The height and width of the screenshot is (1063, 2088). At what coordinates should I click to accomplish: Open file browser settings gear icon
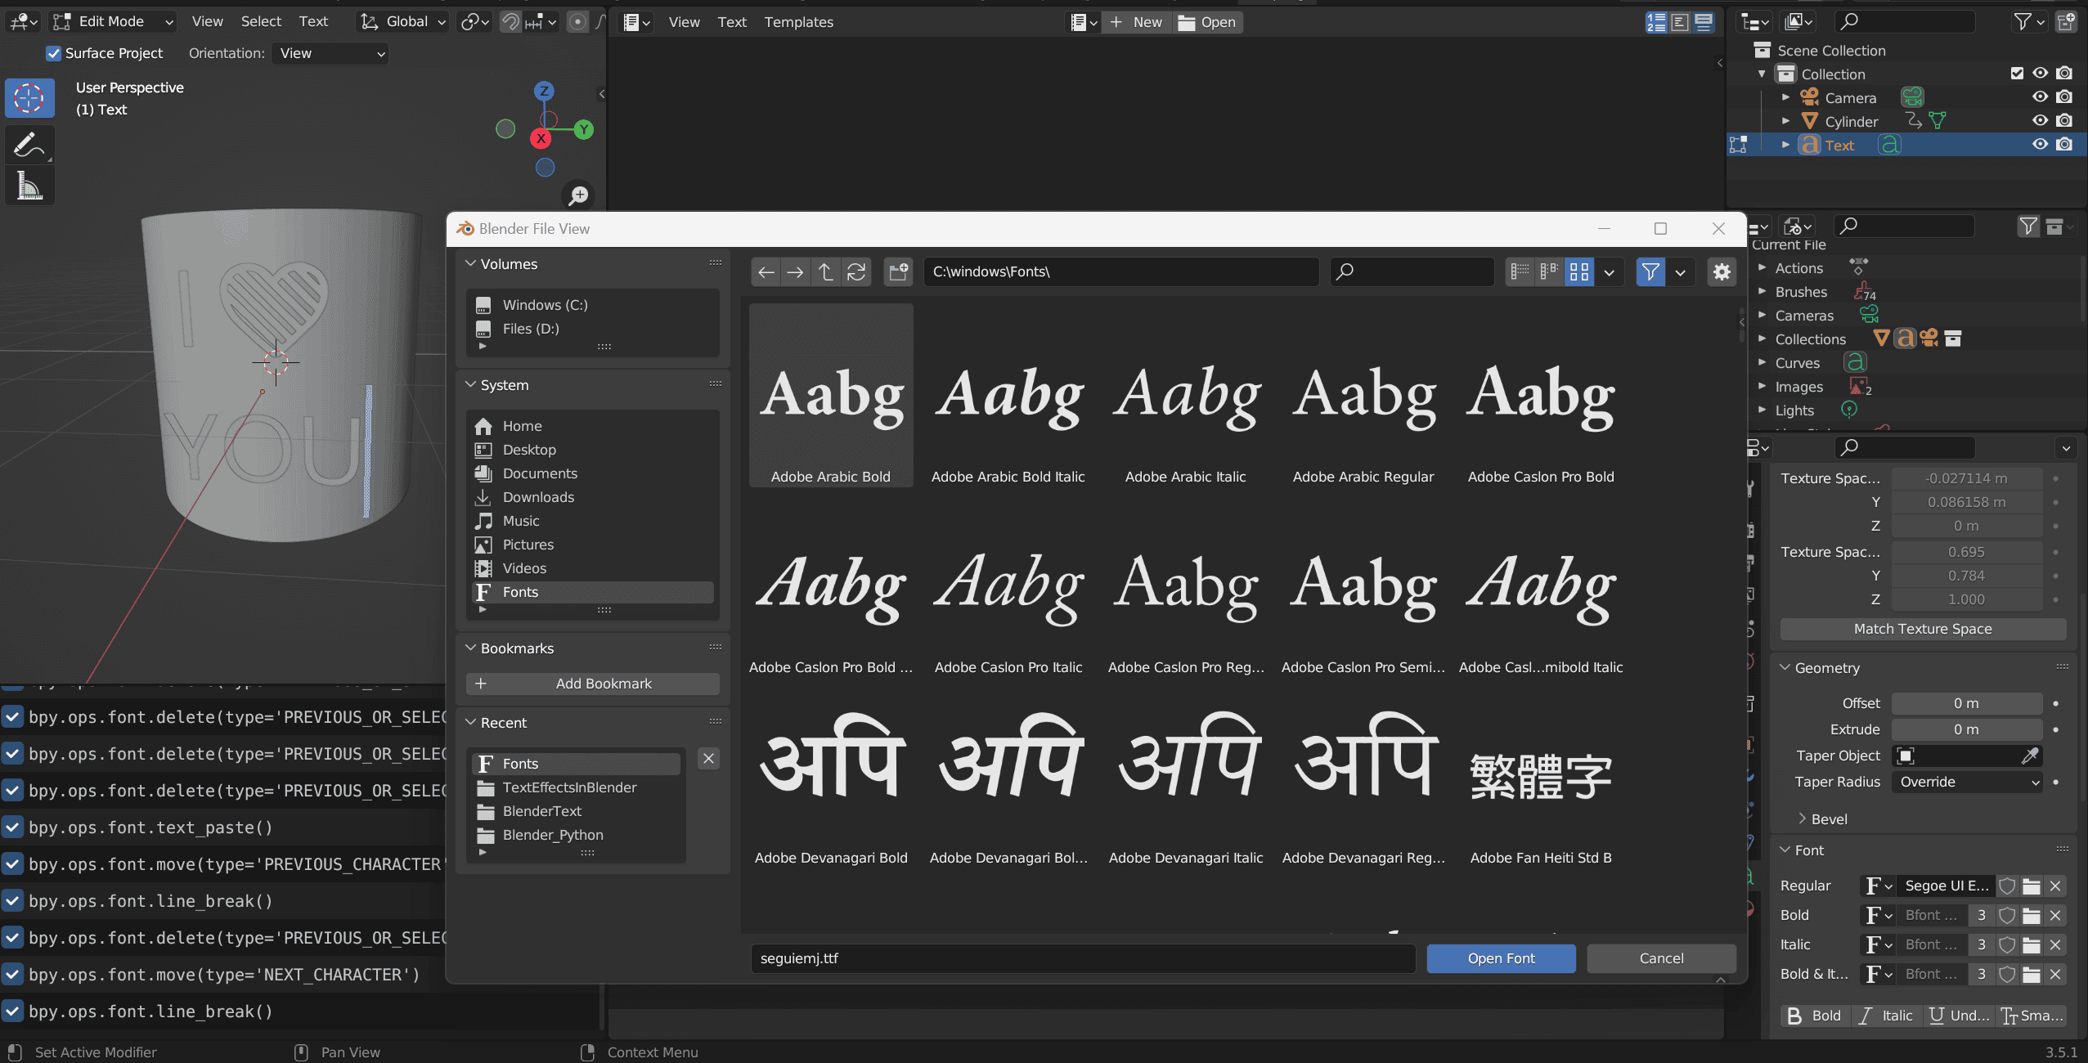[1722, 271]
